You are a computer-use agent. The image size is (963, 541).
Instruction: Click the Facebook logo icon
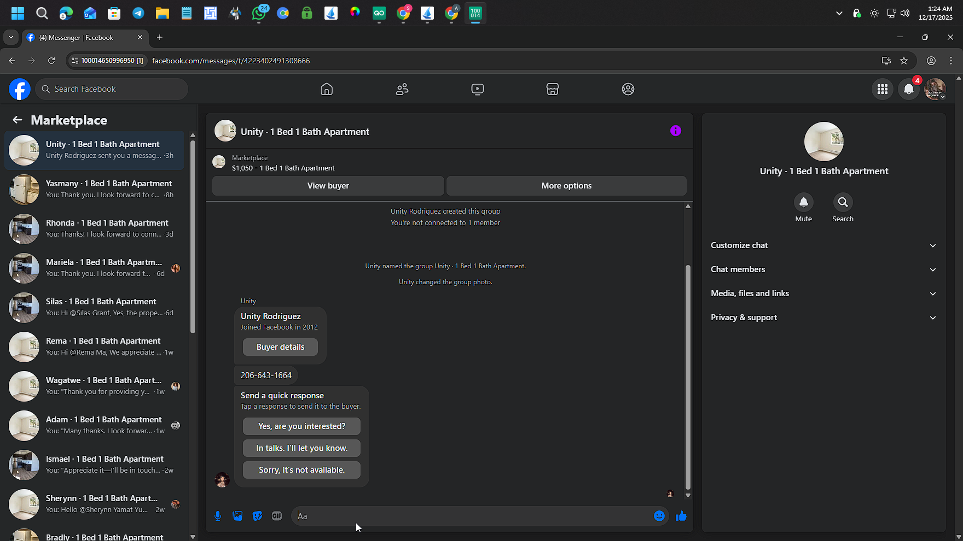click(x=20, y=89)
